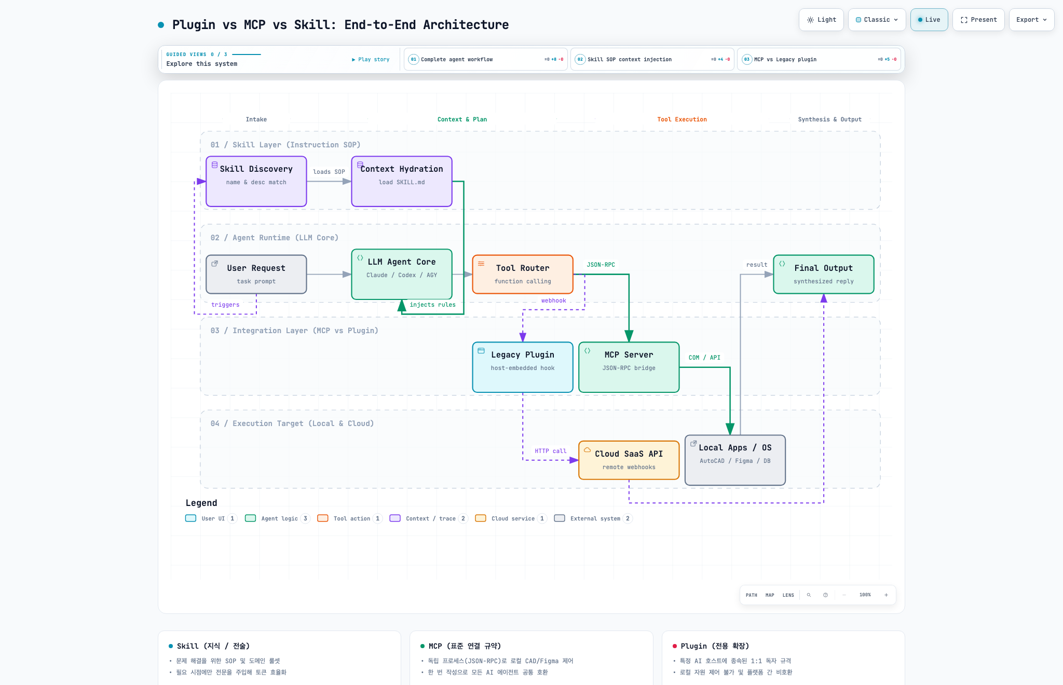Click the cloud icon on Cloud SaaS API node

587,449
